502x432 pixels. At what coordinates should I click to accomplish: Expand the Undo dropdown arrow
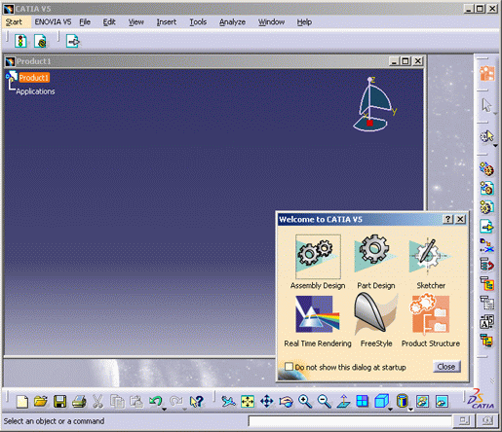coord(165,409)
